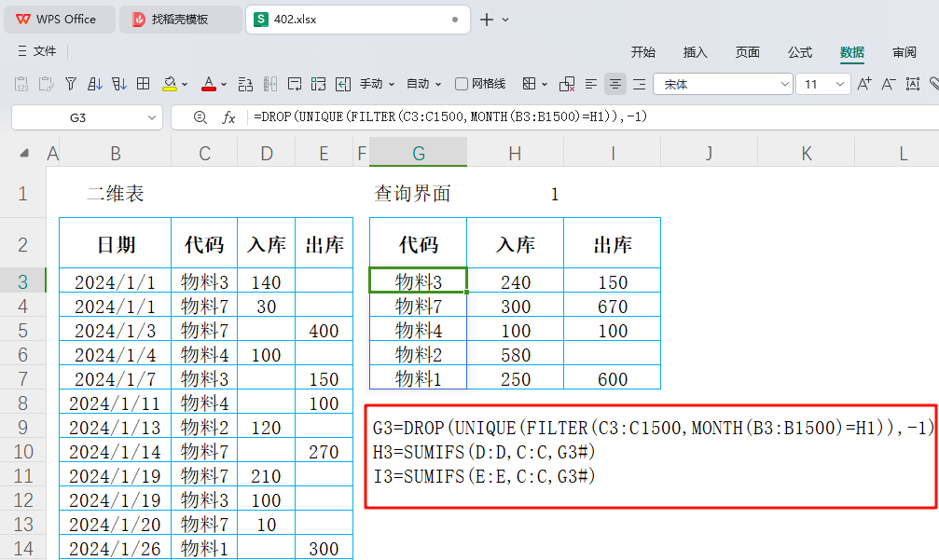This screenshot has height=560, width=939.
Task: Click the wrap text icon
Action: (295, 84)
